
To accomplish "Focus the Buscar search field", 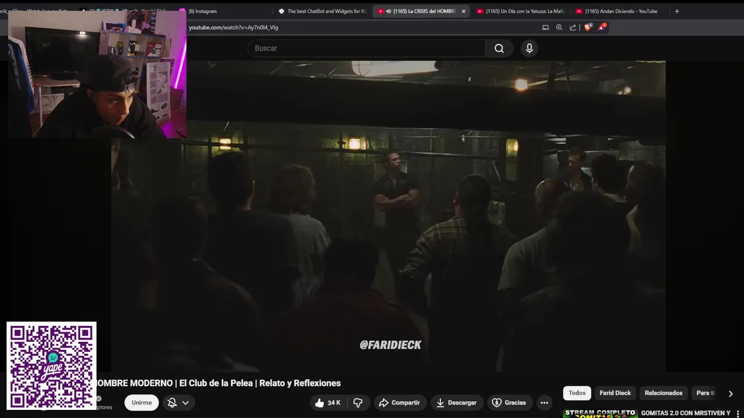I will [x=366, y=48].
